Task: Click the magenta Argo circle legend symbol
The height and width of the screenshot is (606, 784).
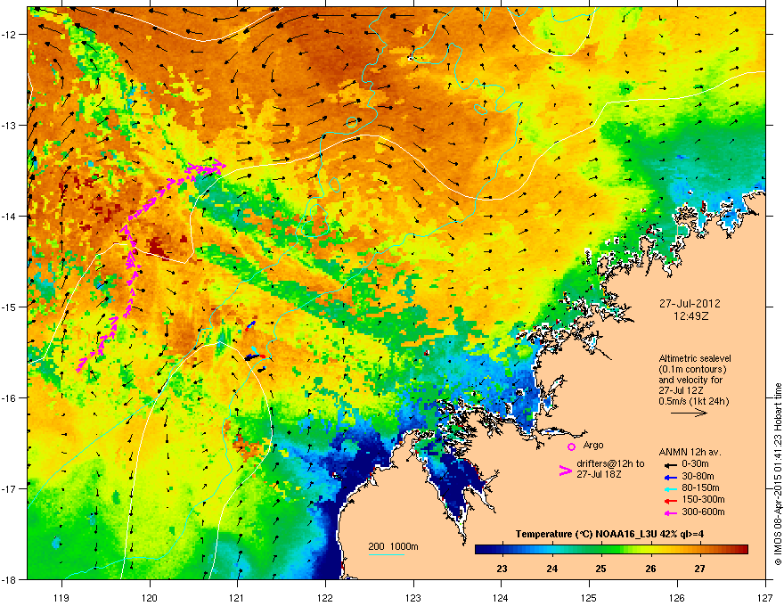Action: pos(571,446)
